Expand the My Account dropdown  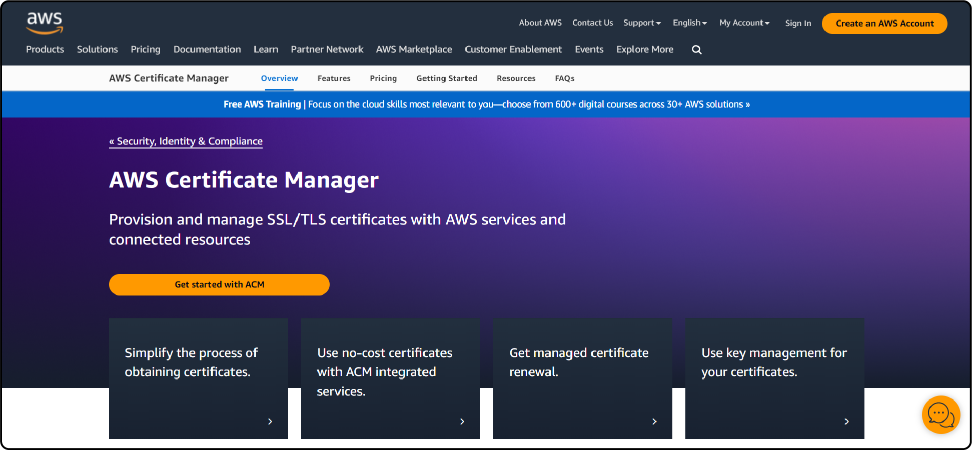(744, 23)
